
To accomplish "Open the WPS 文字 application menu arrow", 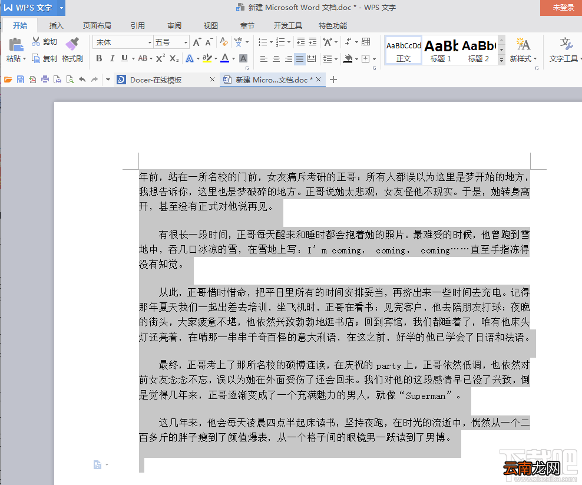I will [62, 8].
